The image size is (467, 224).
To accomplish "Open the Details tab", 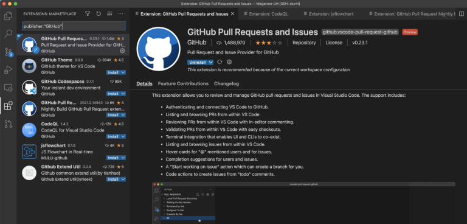I will (145, 84).
